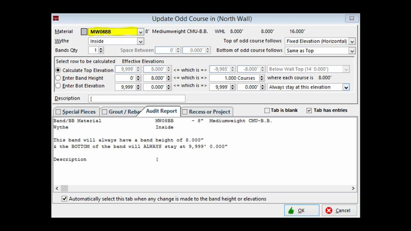Open Bottom of odd course follows dropdown
Image resolution: width=411 pixels, height=231 pixels.
[352, 51]
